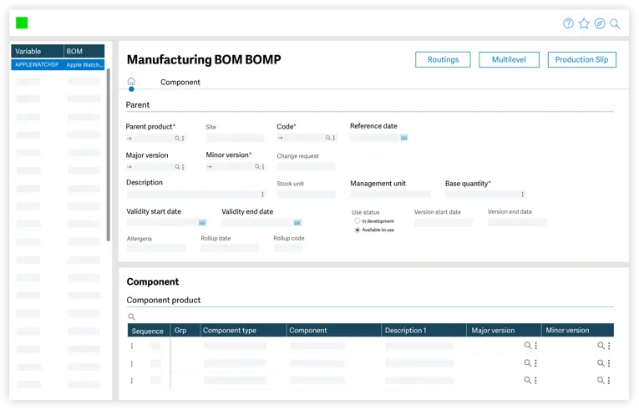Open Validity start date calendar icon
639x410 pixels.
(202, 223)
